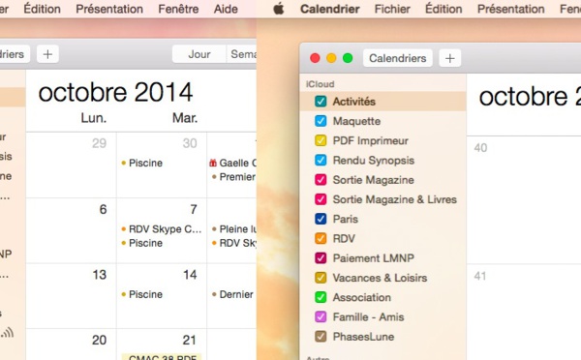Select the day cell for September 29

tap(71, 165)
